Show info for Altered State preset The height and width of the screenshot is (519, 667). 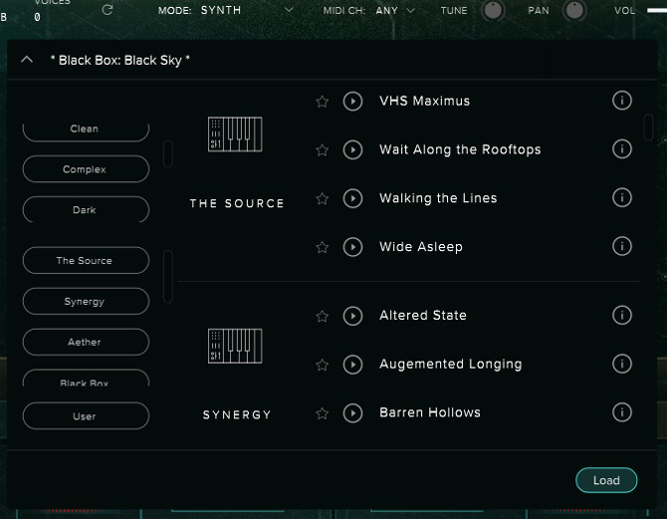click(x=622, y=315)
